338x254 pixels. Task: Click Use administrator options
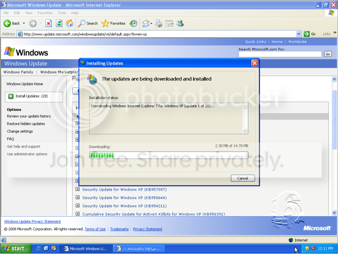pos(27,154)
